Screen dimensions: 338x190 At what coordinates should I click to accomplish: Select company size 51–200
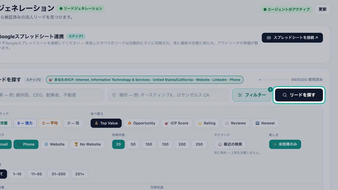click(x=59, y=174)
